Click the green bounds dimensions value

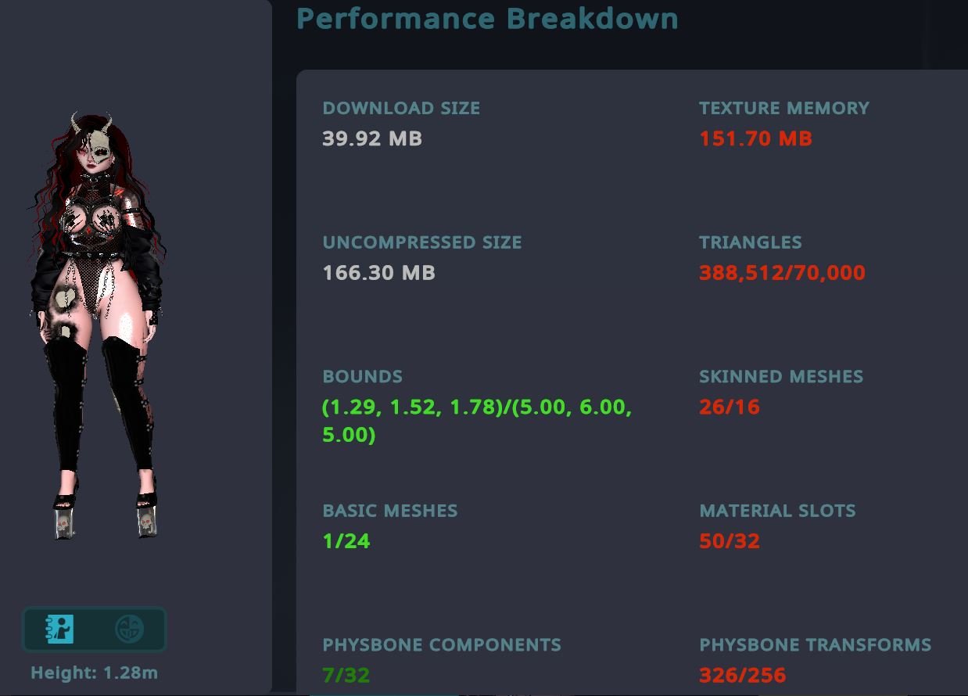477,421
